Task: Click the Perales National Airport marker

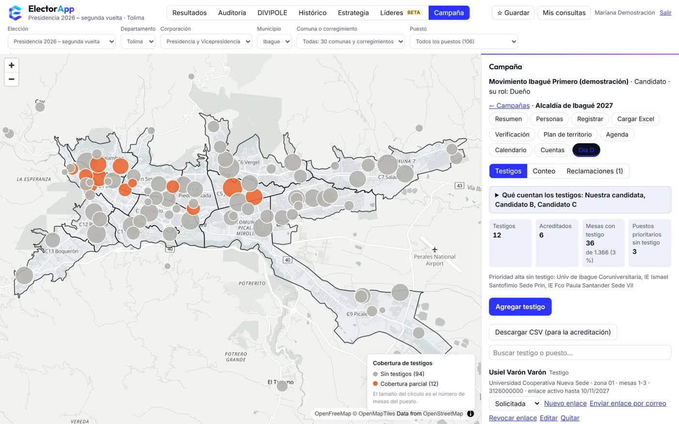Action: coord(435,250)
